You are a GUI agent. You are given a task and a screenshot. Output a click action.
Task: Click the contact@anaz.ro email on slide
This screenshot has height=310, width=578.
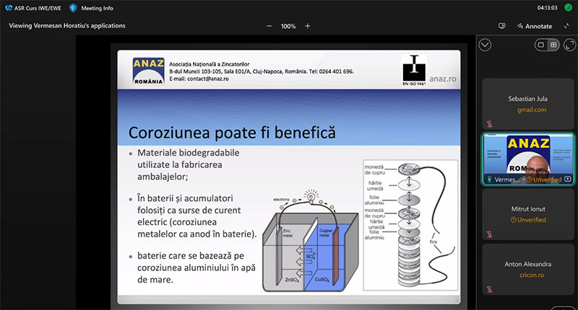(207, 79)
